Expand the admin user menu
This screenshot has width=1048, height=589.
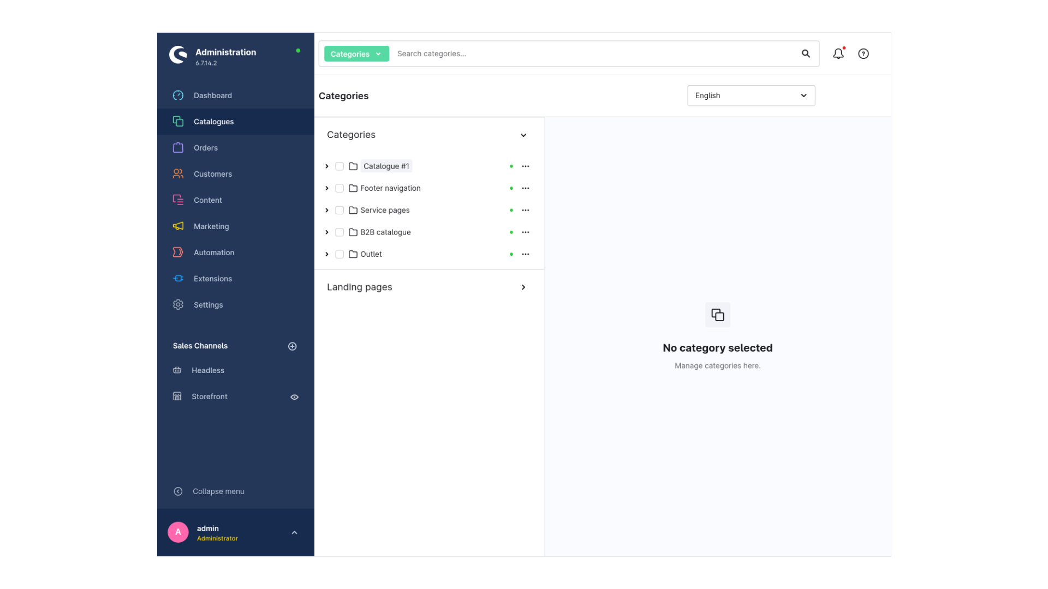point(295,533)
